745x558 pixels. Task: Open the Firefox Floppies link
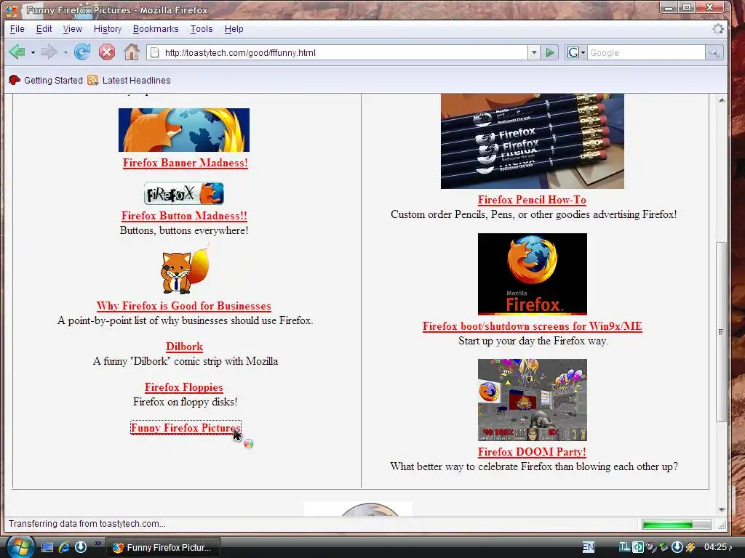tap(184, 388)
